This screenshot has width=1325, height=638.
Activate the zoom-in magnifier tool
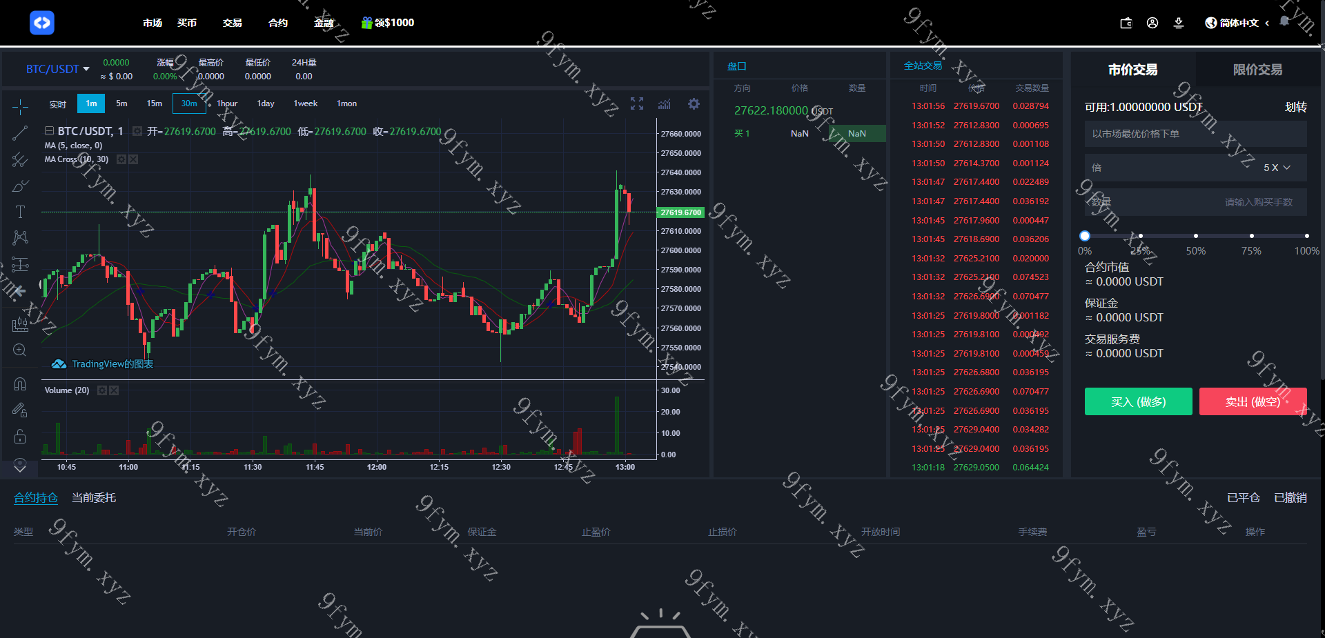point(20,350)
